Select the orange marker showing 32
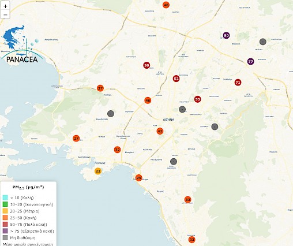Viewport: 293px width, 246px height. [x=117, y=150]
